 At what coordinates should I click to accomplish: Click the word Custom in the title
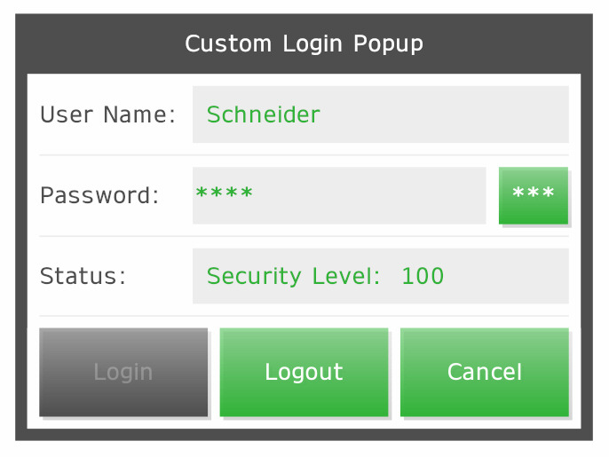pos(229,43)
